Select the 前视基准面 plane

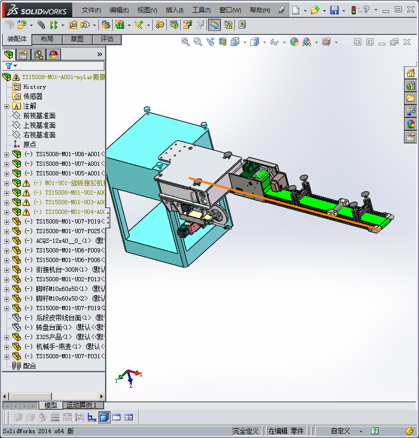point(40,116)
